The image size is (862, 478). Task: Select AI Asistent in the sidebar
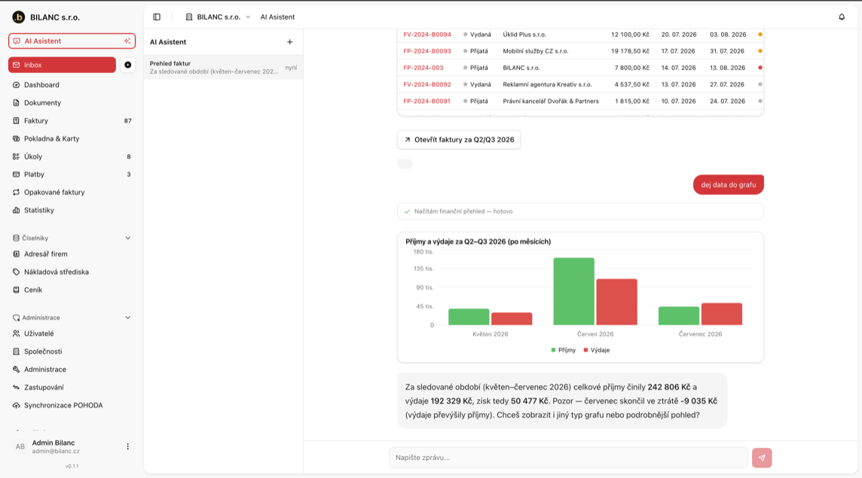pos(72,41)
